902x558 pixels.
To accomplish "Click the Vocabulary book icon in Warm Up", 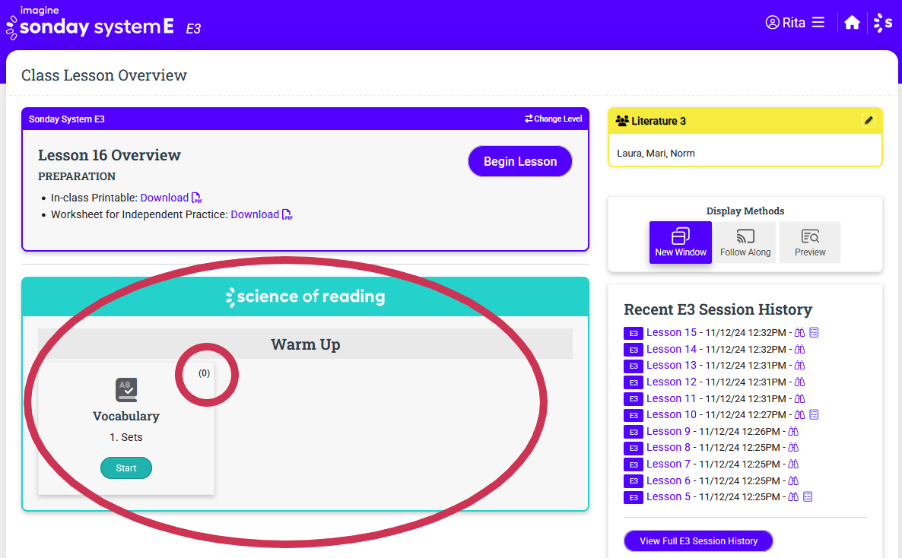I will [126, 389].
